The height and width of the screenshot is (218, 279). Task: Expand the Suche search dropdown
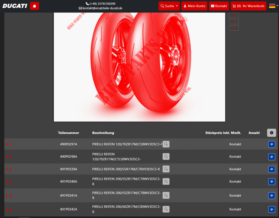click(169, 6)
